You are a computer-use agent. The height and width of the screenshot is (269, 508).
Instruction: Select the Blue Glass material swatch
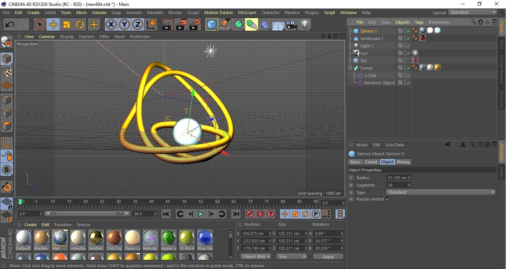click(205, 240)
